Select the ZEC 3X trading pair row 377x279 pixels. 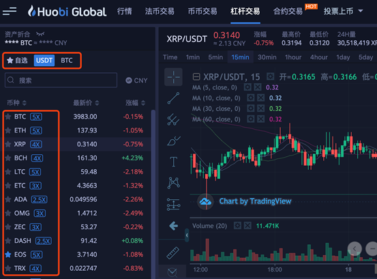tap(76, 226)
